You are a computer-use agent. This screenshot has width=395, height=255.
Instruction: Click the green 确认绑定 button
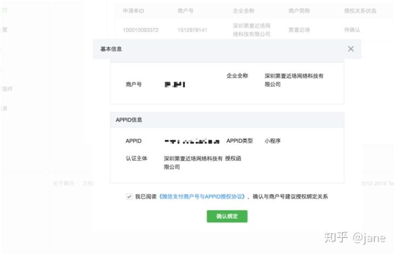(227, 216)
